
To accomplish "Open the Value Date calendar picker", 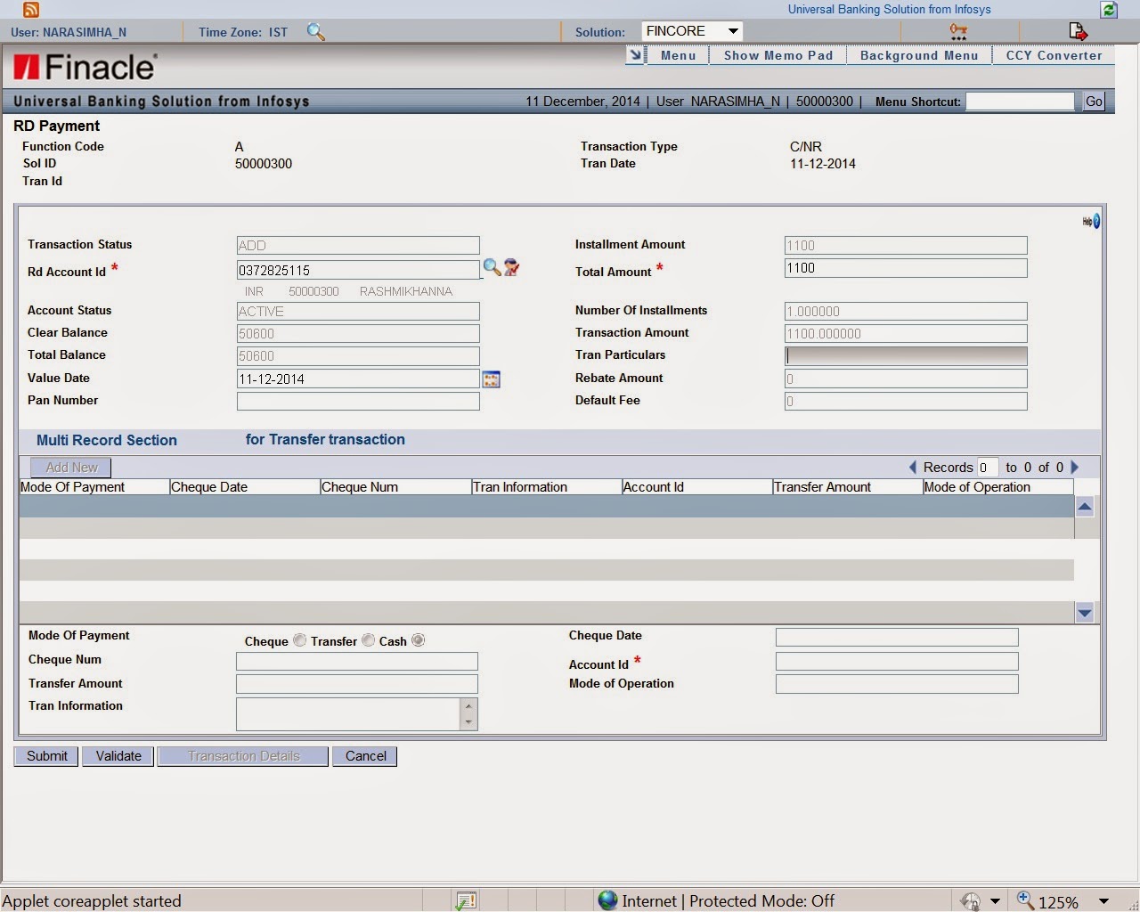I will coord(492,379).
